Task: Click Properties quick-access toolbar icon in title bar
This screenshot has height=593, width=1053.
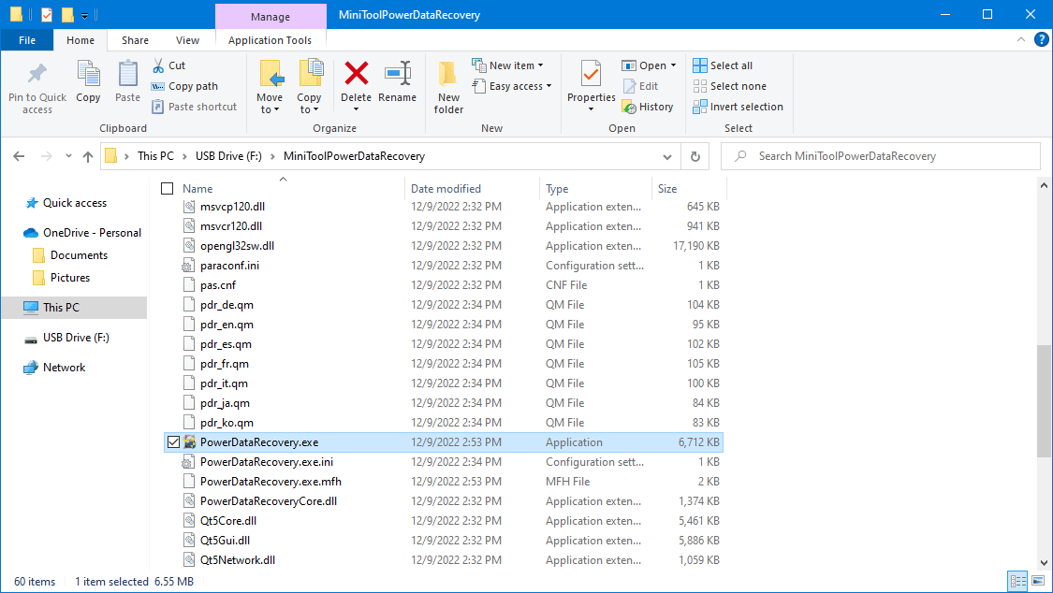Action: pyautogui.click(x=47, y=14)
